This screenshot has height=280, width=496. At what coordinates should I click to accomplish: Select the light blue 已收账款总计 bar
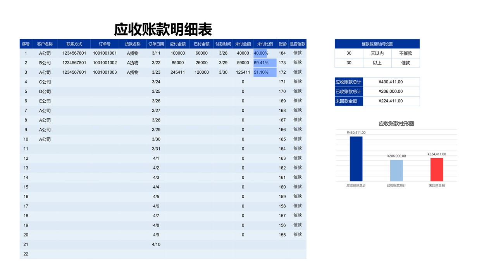(396, 171)
